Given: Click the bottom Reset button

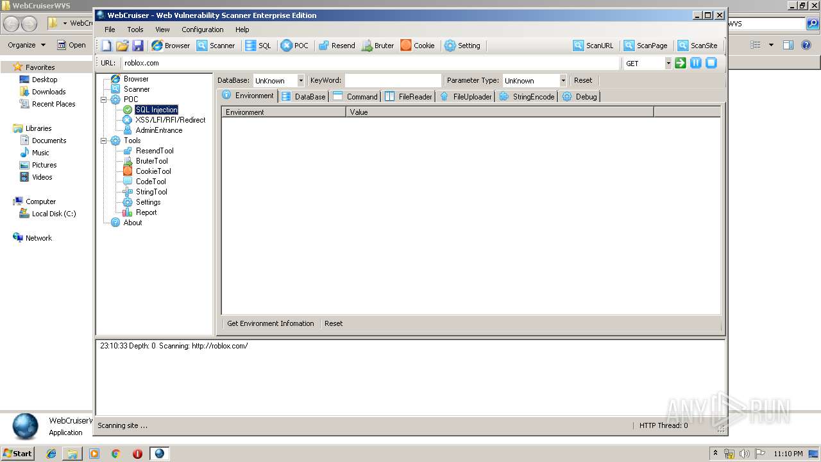Looking at the screenshot, I should 334,323.
